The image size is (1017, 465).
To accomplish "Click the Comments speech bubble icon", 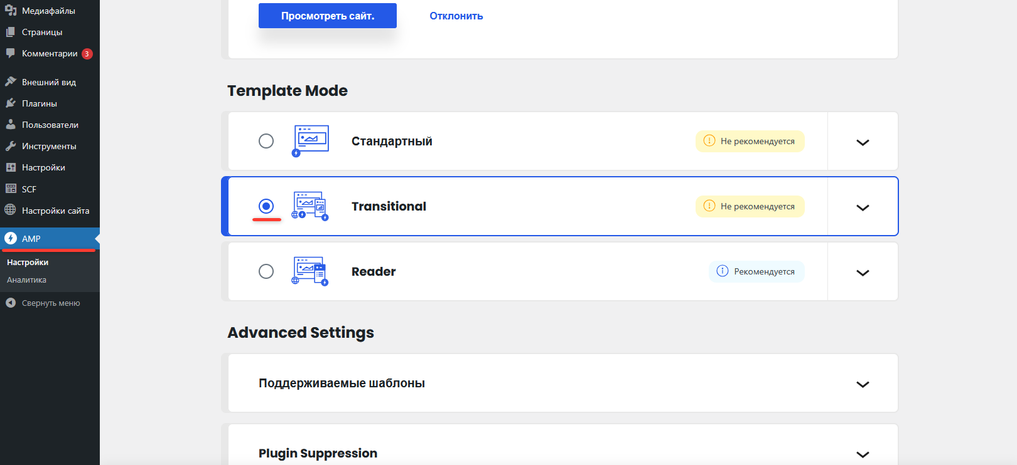I will pos(11,53).
